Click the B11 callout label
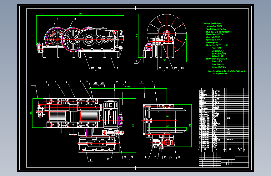The height and width of the screenshot is (176, 271). [x=182, y=68]
